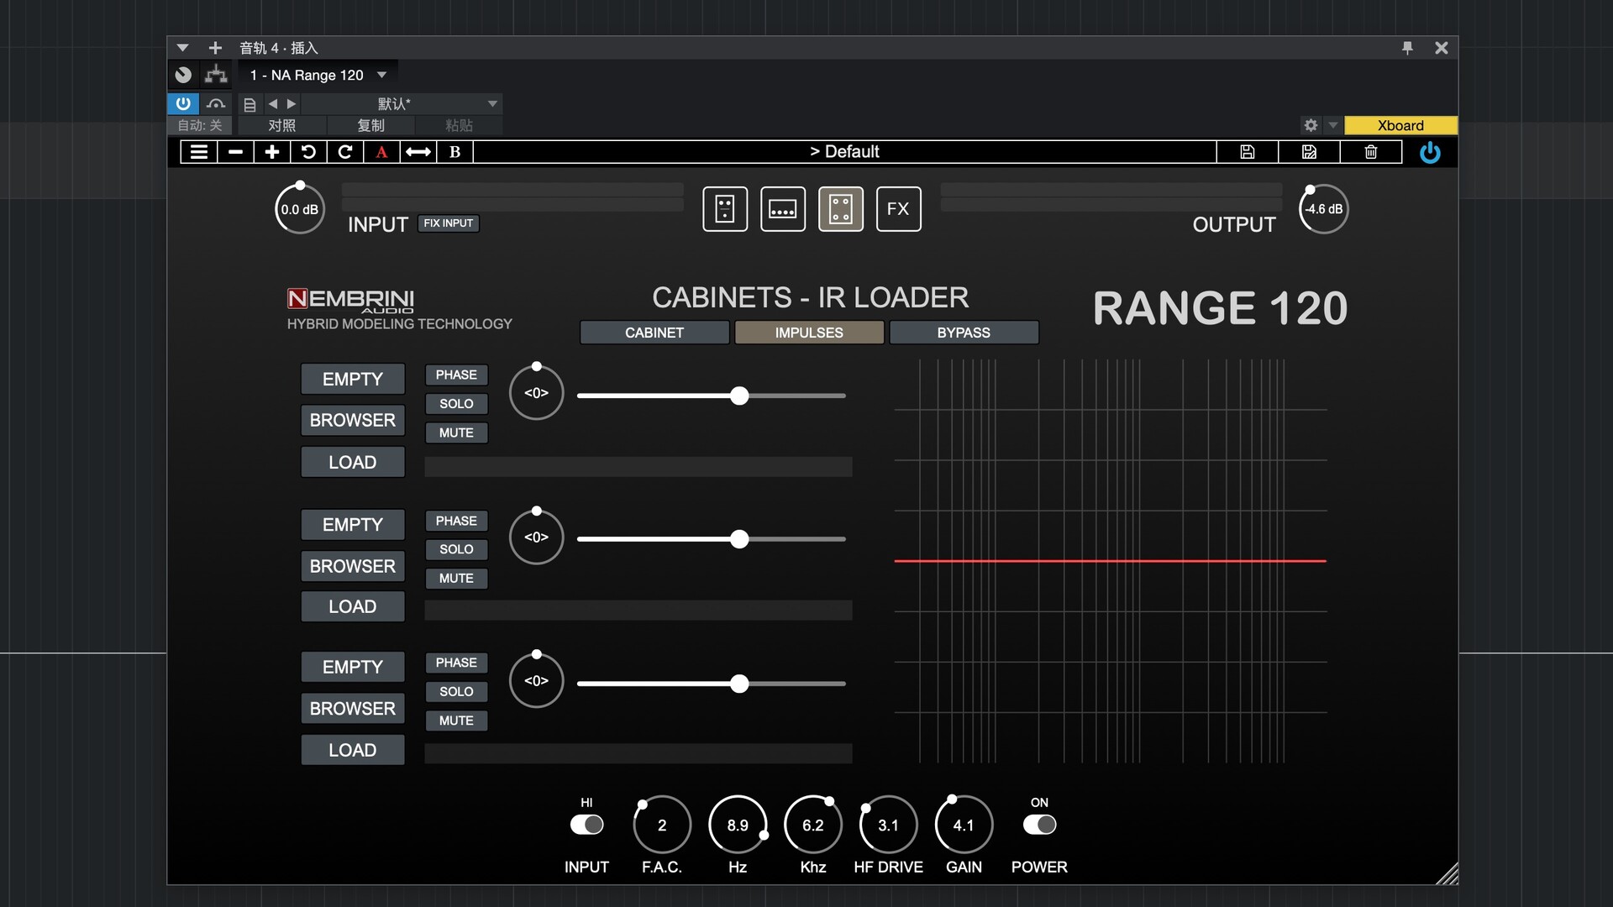Switch to the IMPULSES tab
Viewport: 1613px width, 907px height.
pos(809,333)
